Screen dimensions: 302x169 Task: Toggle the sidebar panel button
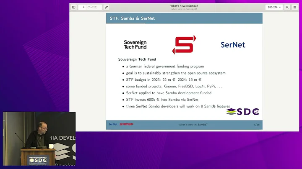tap(73, 7)
